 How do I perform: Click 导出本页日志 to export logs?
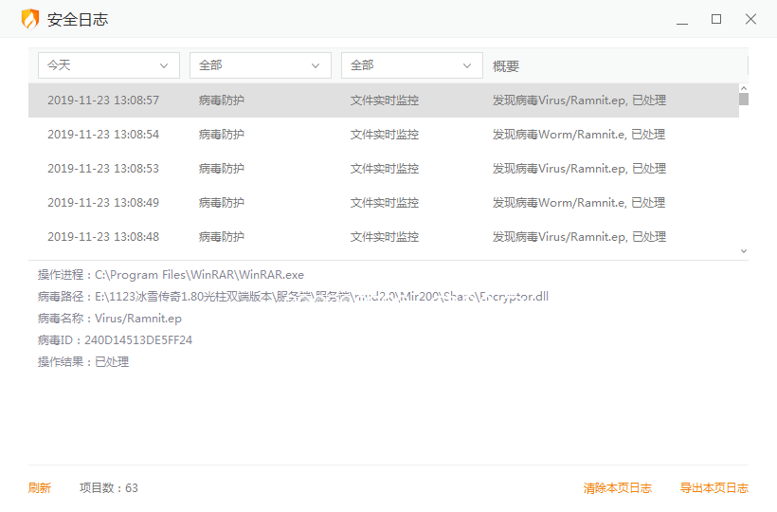[714, 488]
